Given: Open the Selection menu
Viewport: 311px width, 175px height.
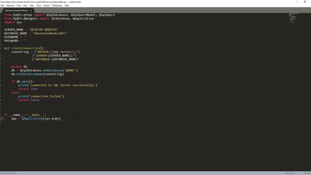Looking at the screenshot, I should 10,5.
